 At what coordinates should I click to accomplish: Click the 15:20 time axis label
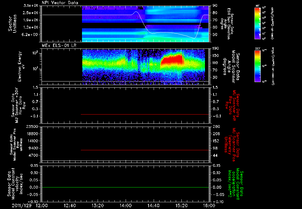pos(181,205)
